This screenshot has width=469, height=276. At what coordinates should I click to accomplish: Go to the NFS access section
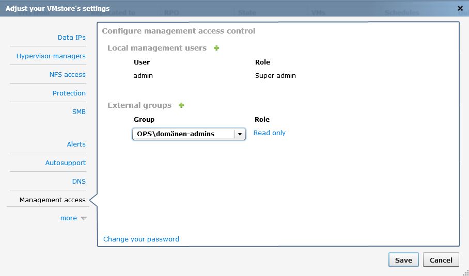pos(67,75)
